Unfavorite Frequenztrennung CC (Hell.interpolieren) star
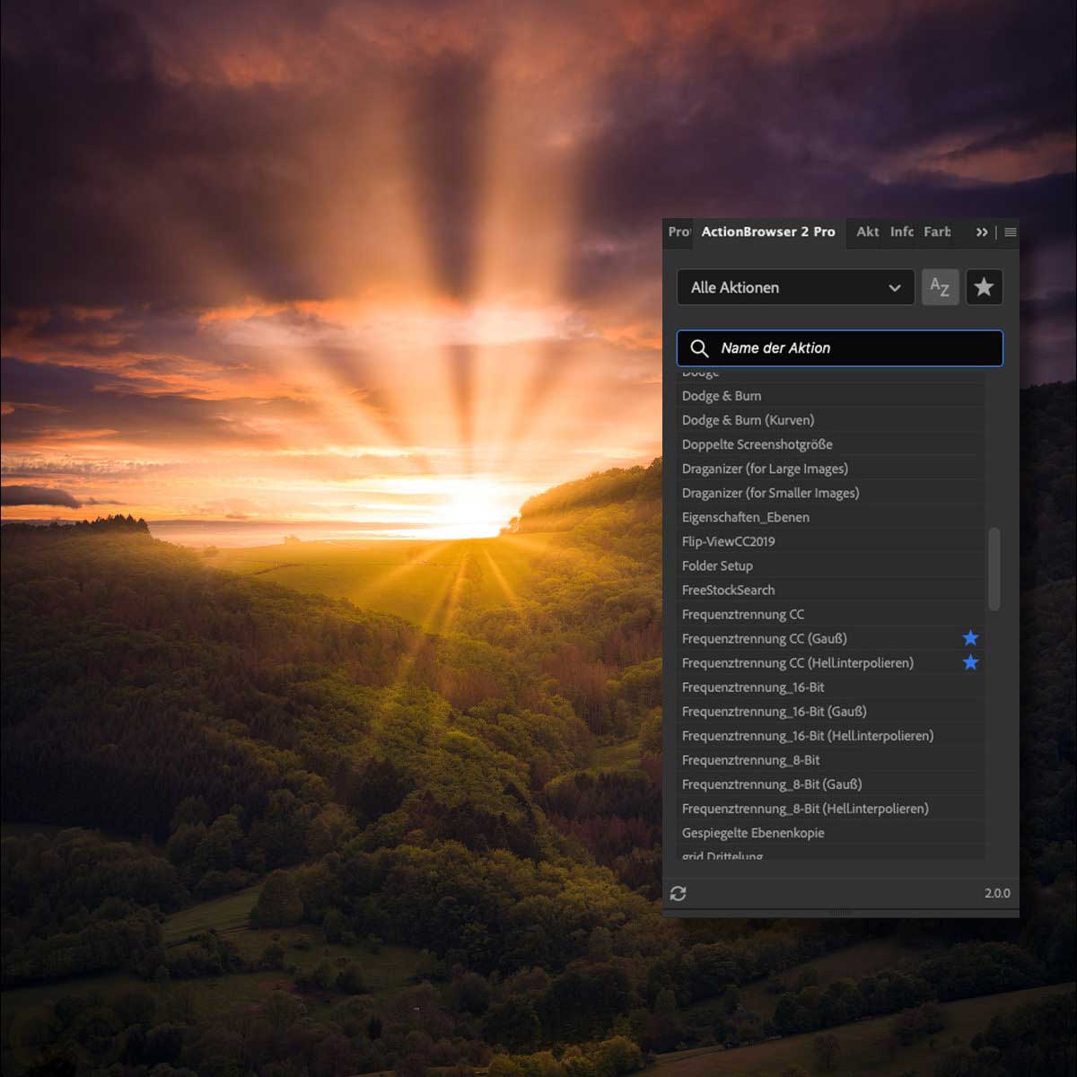Viewport: 1077px width, 1077px height. (970, 662)
